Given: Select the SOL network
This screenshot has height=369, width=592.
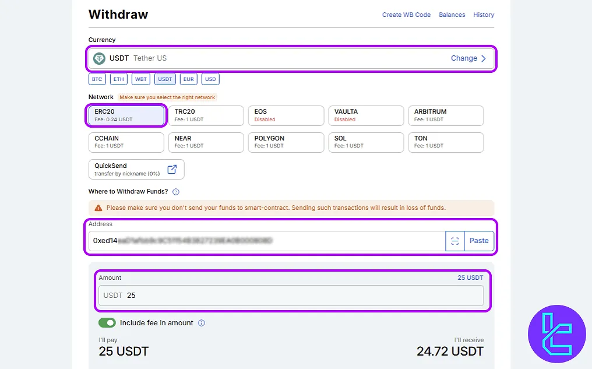Looking at the screenshot, I should tap(367, 142).
